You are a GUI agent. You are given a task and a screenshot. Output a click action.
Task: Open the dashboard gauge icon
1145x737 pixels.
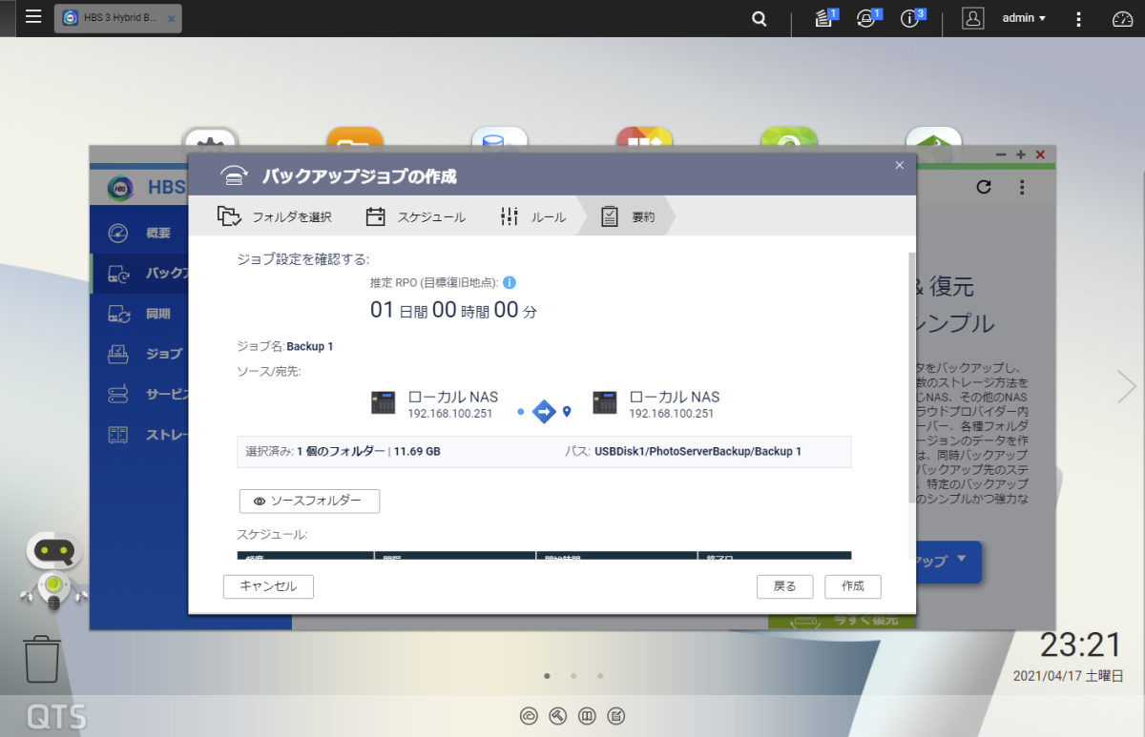pyautogui.click(x=1122, y=18)
